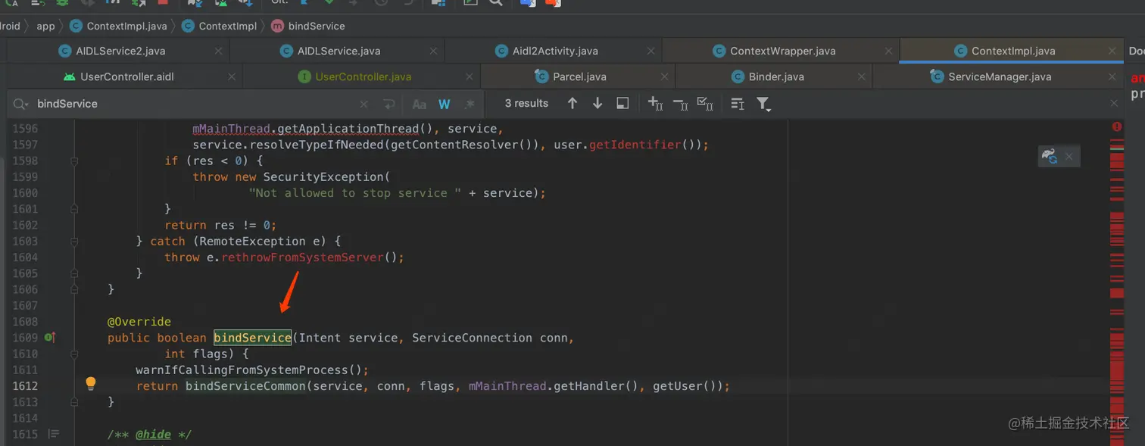Click override gutter icon at line 1609
1145x446 pixels.
pyautogui.click(x=50, y=338)
